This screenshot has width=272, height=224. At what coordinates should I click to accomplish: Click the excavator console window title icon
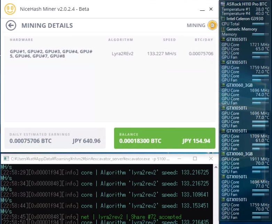click(6, 158)
